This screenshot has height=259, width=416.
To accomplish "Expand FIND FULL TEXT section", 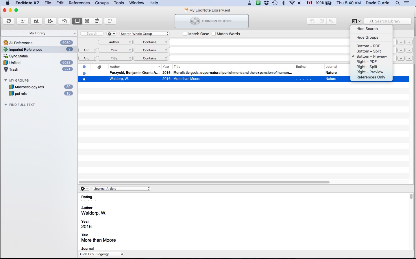I will click(5, 105).
